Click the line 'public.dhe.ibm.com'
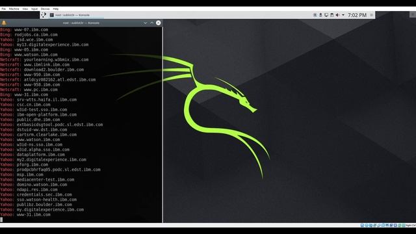 tap(30, 120)
